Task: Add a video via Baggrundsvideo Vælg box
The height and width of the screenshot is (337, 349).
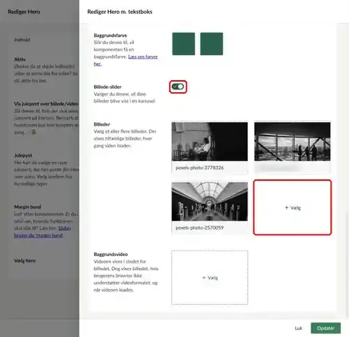Action: 209,278
